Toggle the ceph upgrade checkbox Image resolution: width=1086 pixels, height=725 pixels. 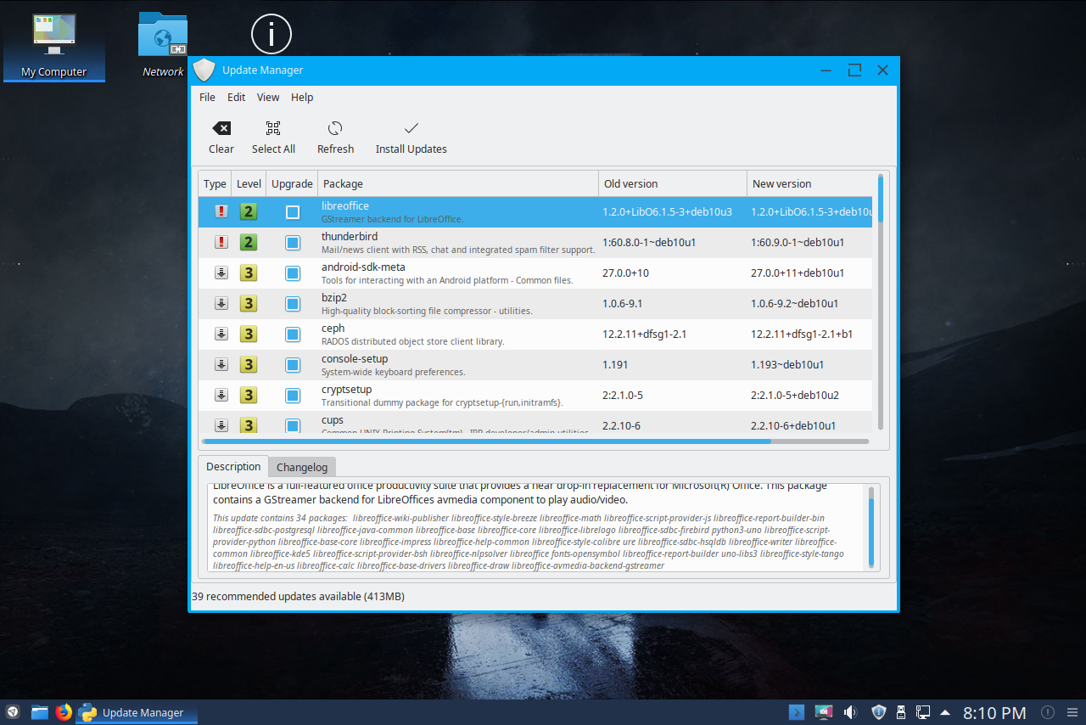[293, 334]
